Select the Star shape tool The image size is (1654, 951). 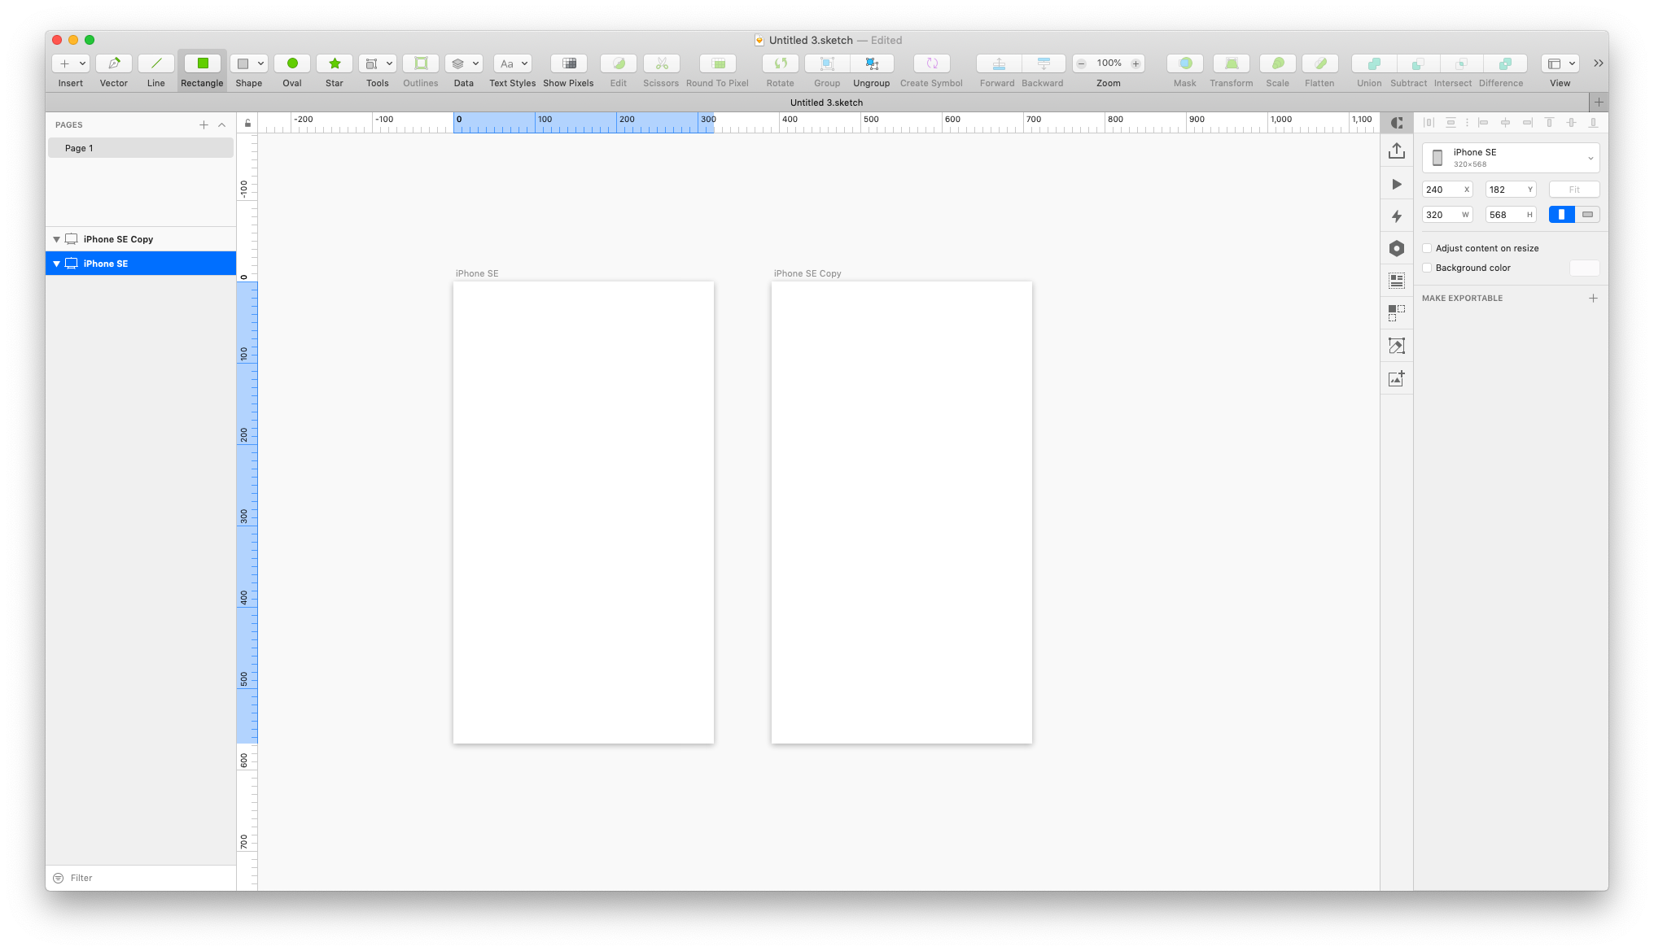pyautogui.click(x=335, y=63)
